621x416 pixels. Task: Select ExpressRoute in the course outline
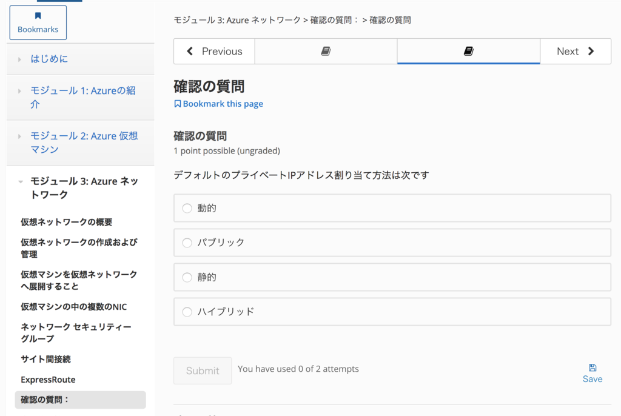48,380
